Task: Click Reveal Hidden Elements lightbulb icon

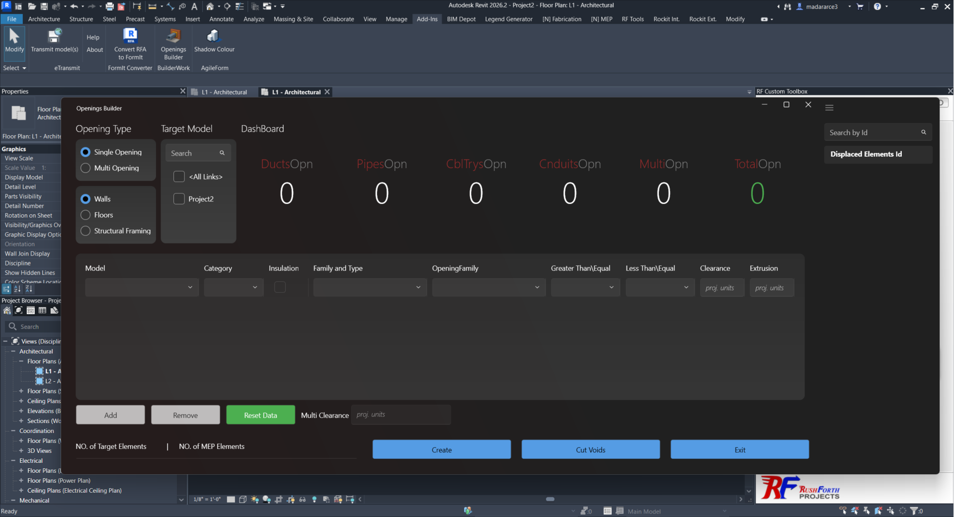Action: 314,500
